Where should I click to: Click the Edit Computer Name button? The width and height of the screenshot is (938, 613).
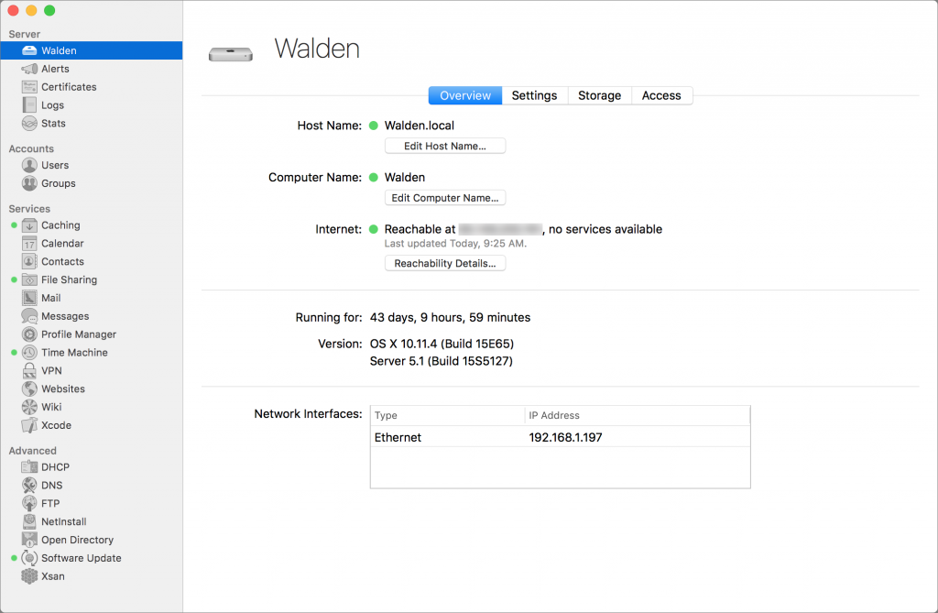[444, 198]
